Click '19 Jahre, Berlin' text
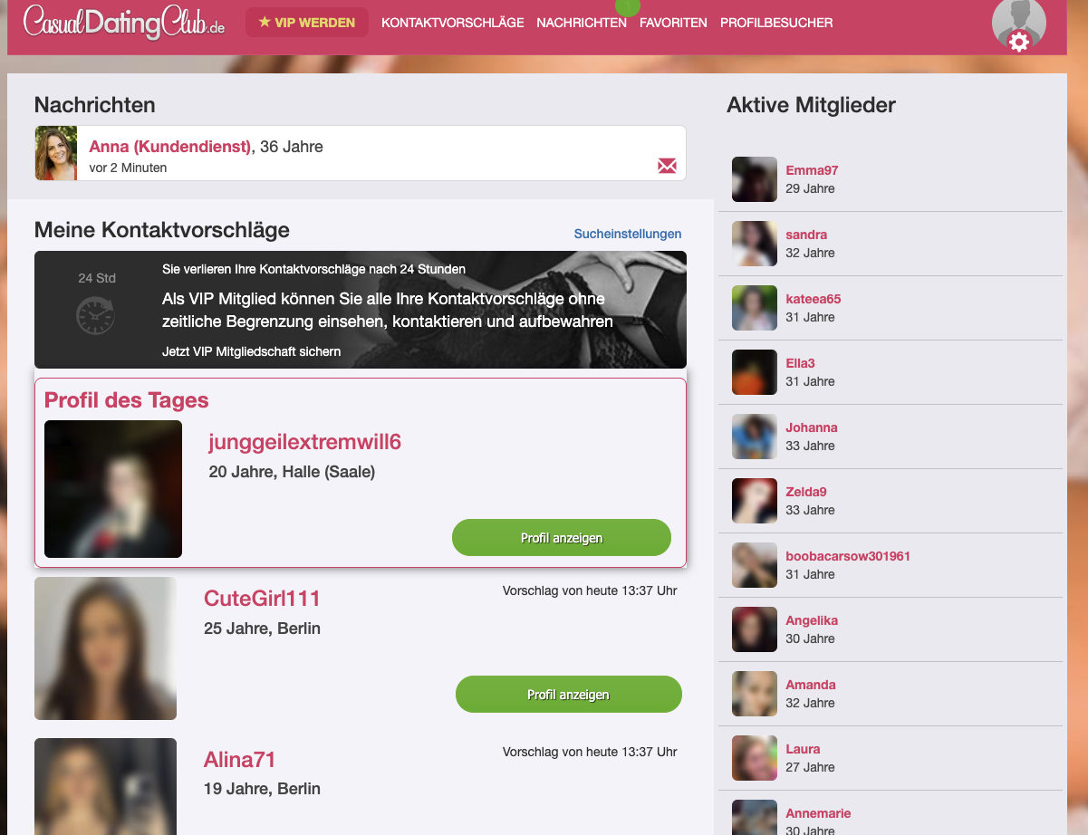The width and height of the screenshot is (1088, 835). 262,789
